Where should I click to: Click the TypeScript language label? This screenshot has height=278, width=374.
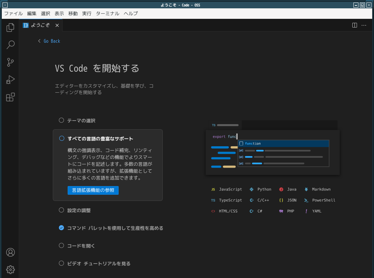pos(230,200)
